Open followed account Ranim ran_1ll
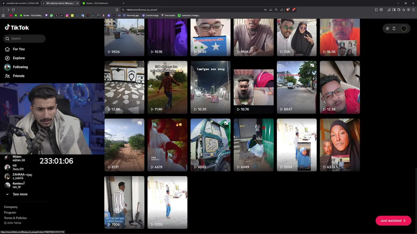The width and height of the screenshot is (417, 234). click(x=19, y=185)
